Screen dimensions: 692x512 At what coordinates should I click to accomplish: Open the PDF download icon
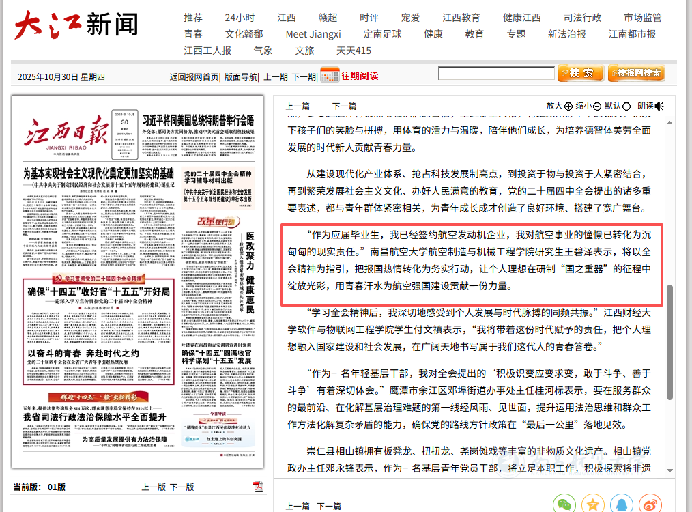click(x=258, y=486)
